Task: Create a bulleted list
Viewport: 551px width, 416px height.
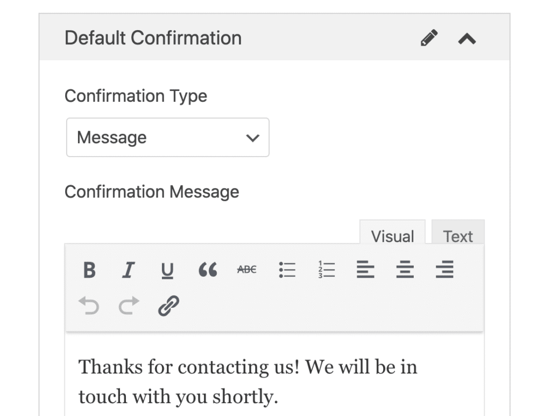Action: pyautogui.click(x=287, y=270)
